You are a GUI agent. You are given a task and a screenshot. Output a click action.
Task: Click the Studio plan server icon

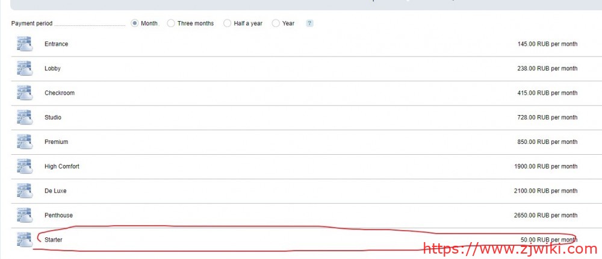pyautogui.click(x=24, y=117)
